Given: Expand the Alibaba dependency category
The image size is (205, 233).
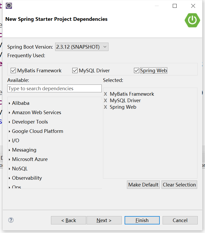Looking at the screenshot, I should tap(10, 103).
